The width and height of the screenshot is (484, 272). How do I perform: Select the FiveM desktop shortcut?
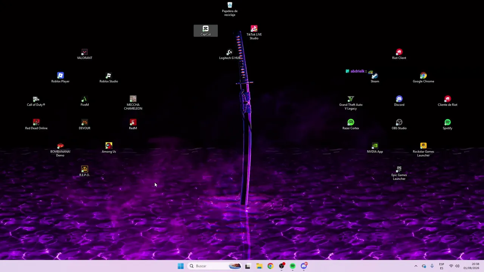pyautogui.click(x=84, y=101)
